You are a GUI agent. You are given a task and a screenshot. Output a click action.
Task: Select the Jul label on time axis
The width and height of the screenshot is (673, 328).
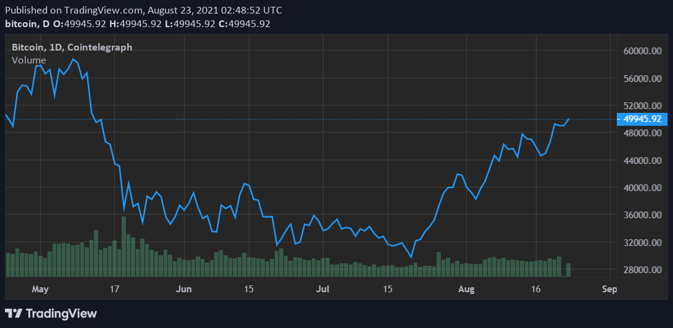(x=322, y=289)
